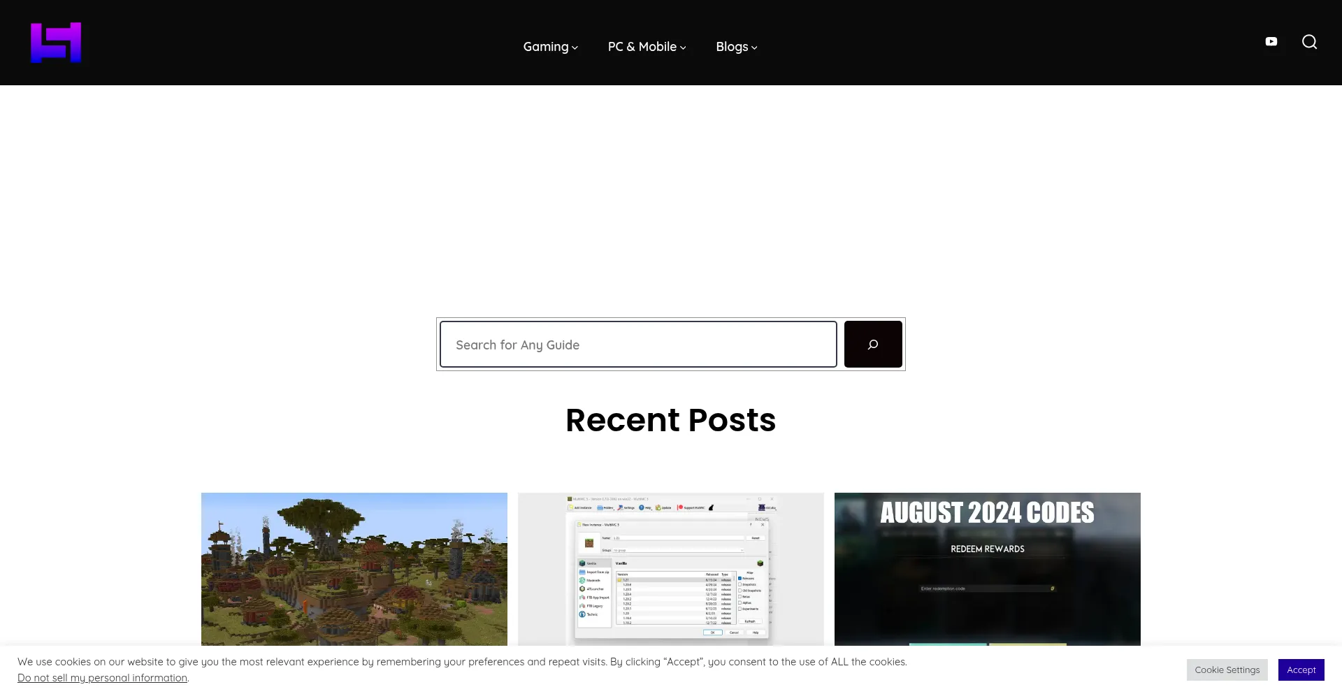Focus the Search for Any Guide field
The width and height of the screenshot is (1342, 694).
pos(637,345)
